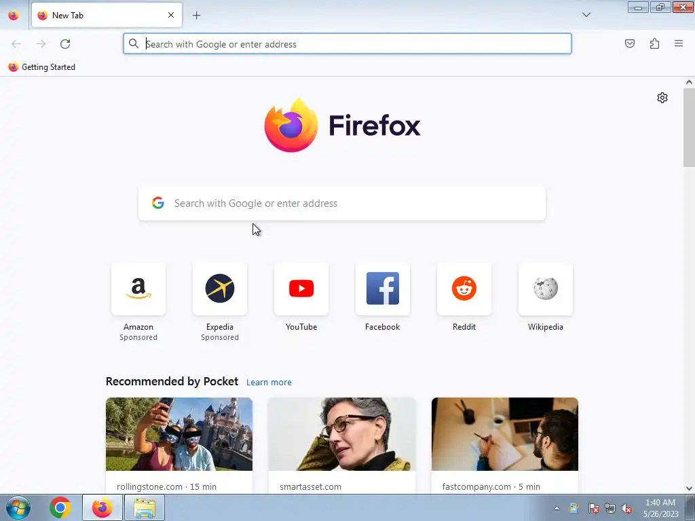The image size is (695, 521).
Task: Open the rollingstone.com article thumbnail
Action: tap(179, 434)
